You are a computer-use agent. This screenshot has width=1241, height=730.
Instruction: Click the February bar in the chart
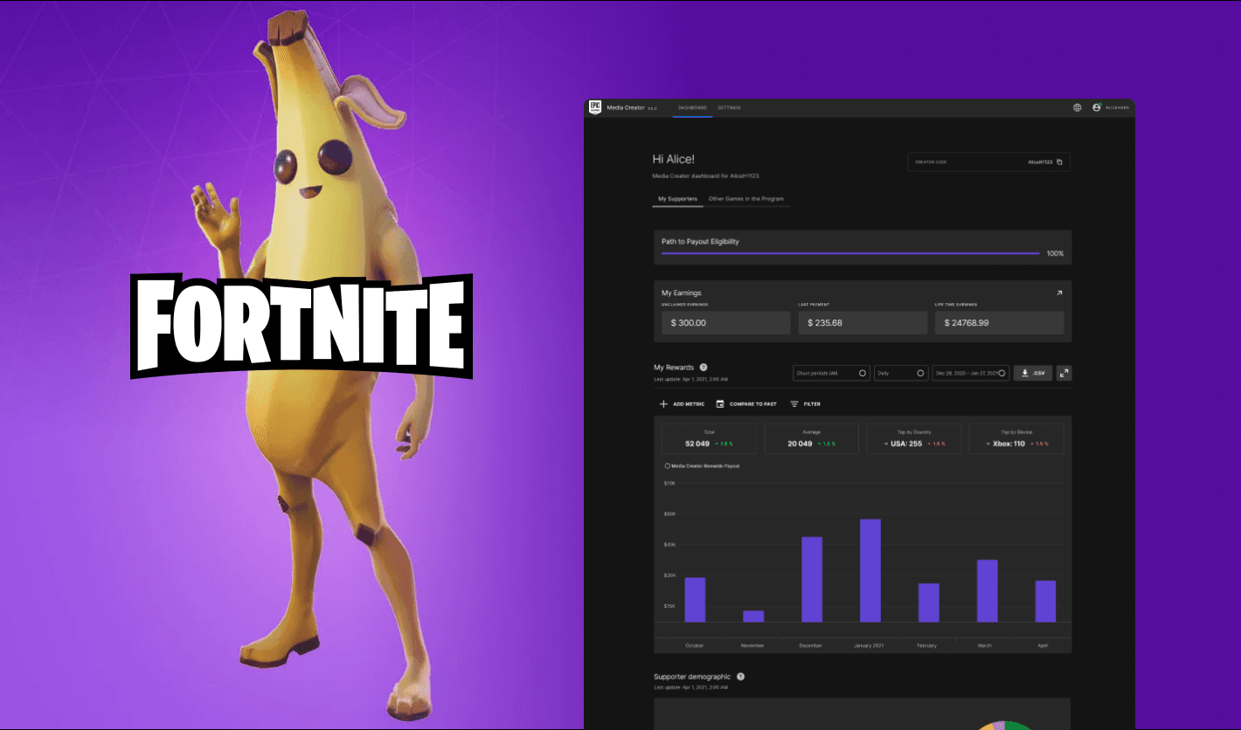pos(929,603)
